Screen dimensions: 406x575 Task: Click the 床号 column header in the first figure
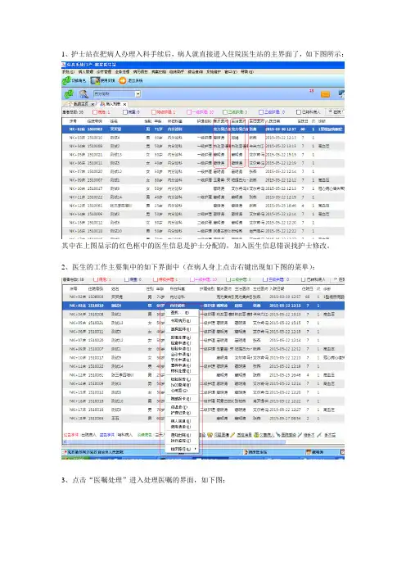point(73,121)
